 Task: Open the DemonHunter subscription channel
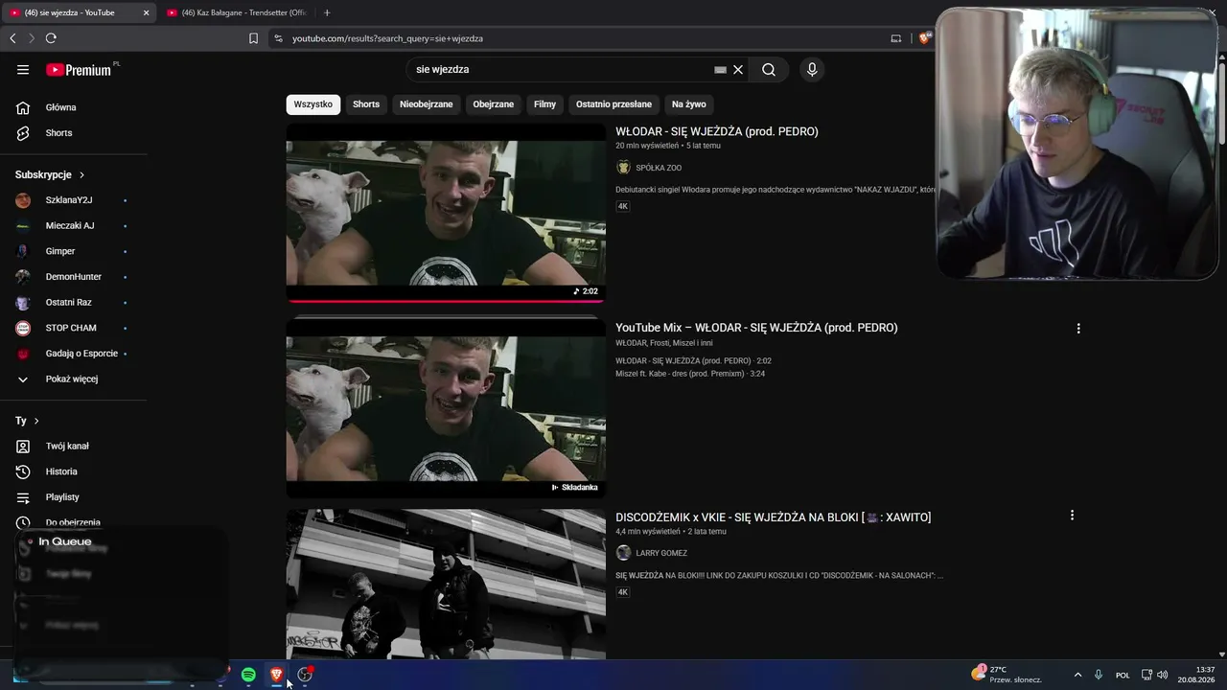pyautogui.click(x=73, y=277)
